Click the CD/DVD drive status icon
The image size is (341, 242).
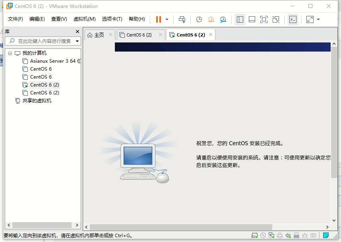coord(263,236)
